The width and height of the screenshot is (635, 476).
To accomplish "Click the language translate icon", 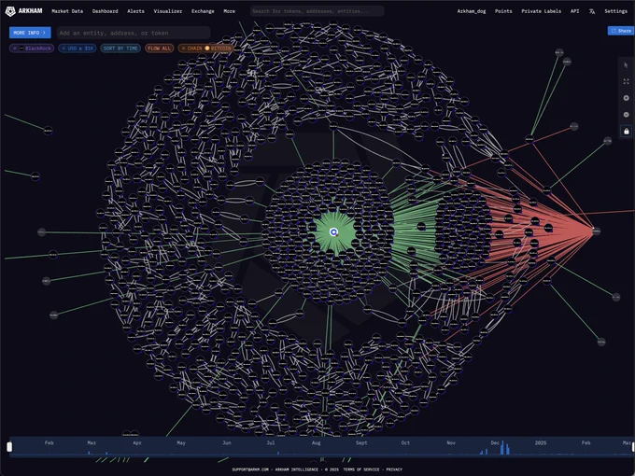I will (592, 11).
